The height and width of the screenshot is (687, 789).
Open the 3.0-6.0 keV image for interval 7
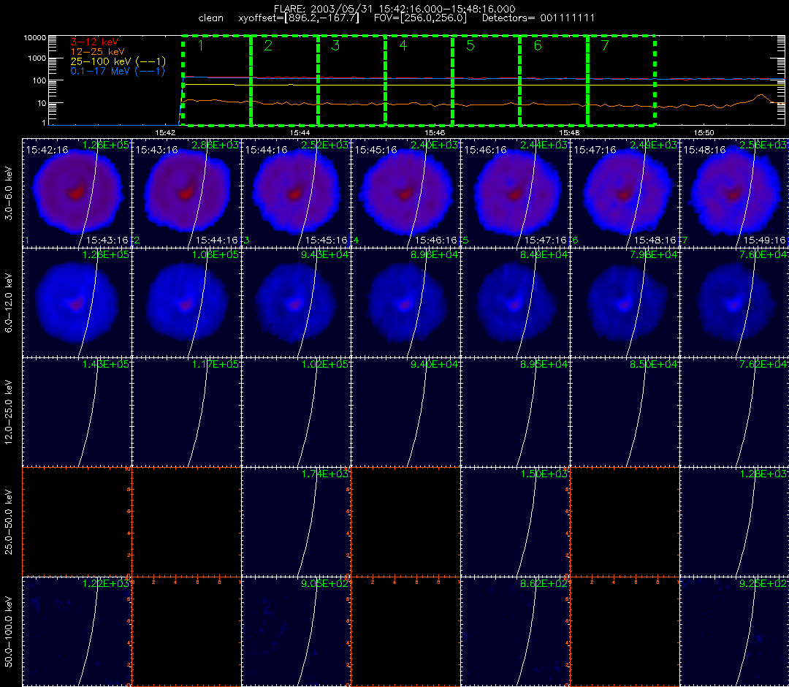coord(735,193)
